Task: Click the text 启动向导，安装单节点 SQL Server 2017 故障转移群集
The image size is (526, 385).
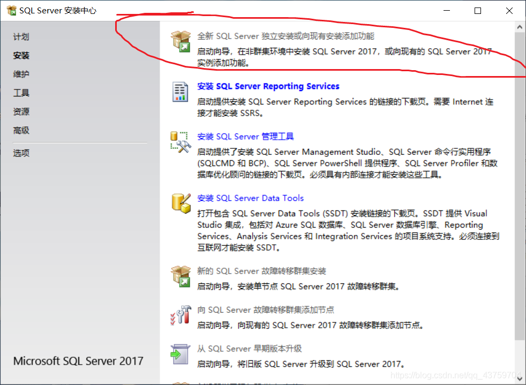Action: pos(298,286)
